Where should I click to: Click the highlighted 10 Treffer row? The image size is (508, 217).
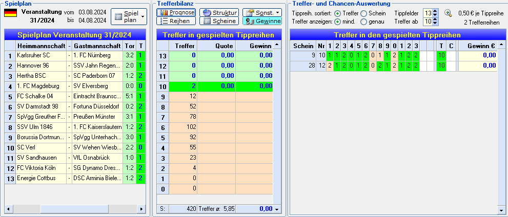215,86
